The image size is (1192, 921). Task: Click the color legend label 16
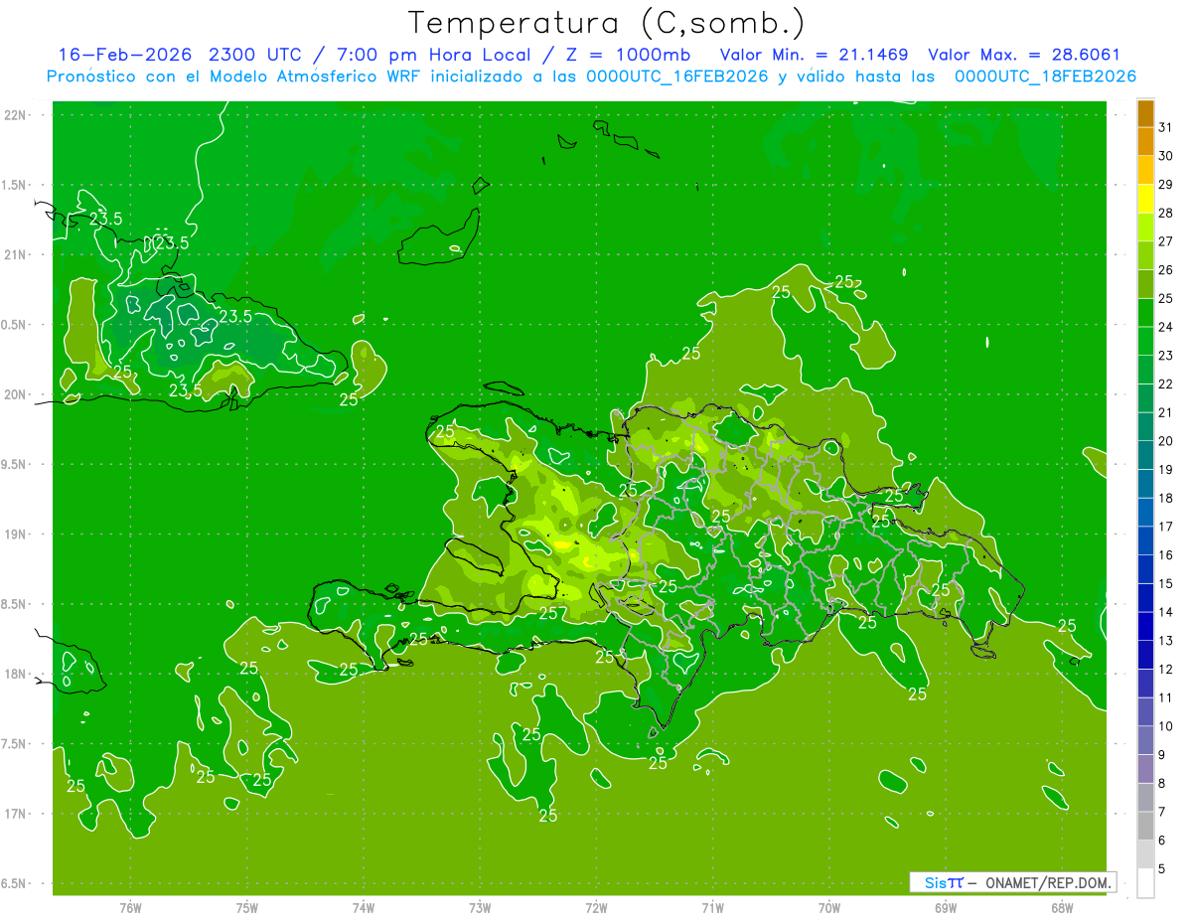click(x=1166, y=555)
